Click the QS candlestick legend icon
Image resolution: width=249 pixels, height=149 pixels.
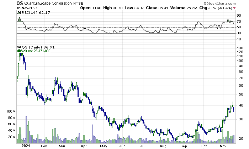click(x=19, y=47)
